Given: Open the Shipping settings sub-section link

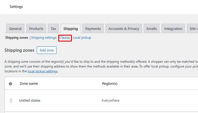Looking at the screenshot, I should tap(44, 38).
